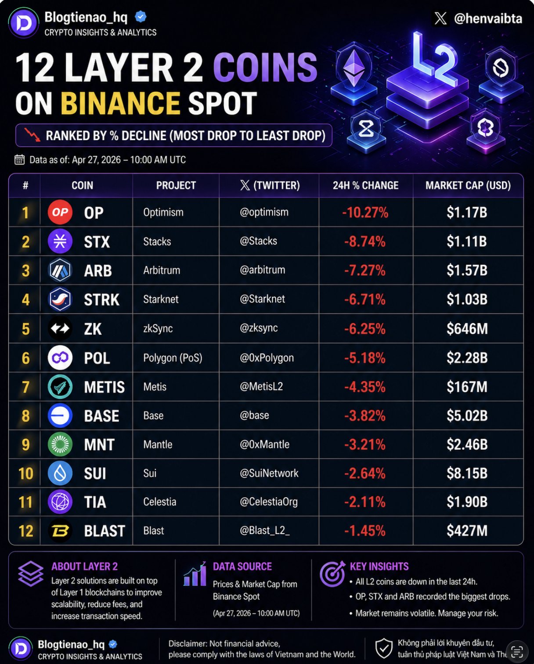Click the STRK Starknet coin logo
534x664 pixels.
[x=60, y=300]
